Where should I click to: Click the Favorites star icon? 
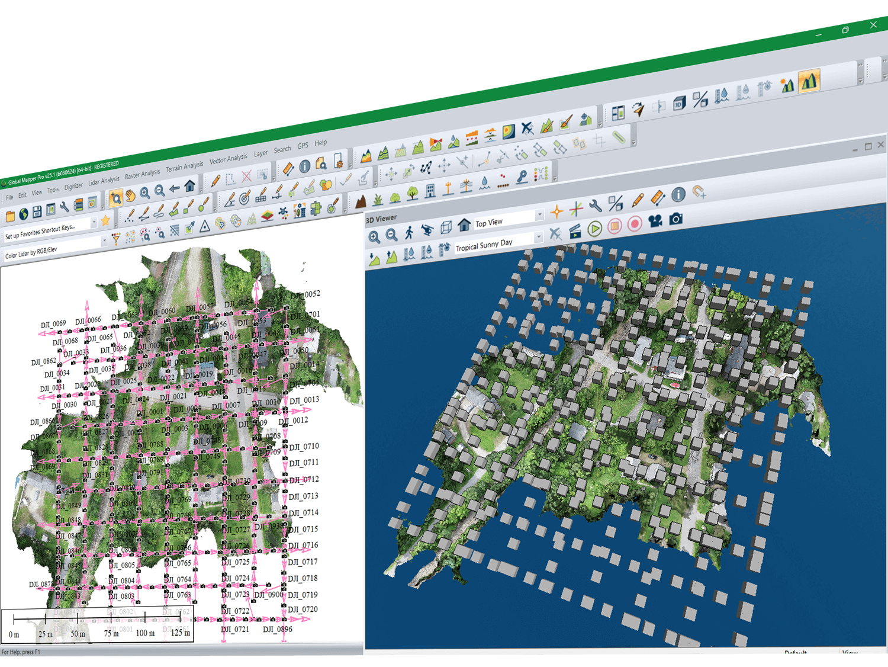(105, 220)
